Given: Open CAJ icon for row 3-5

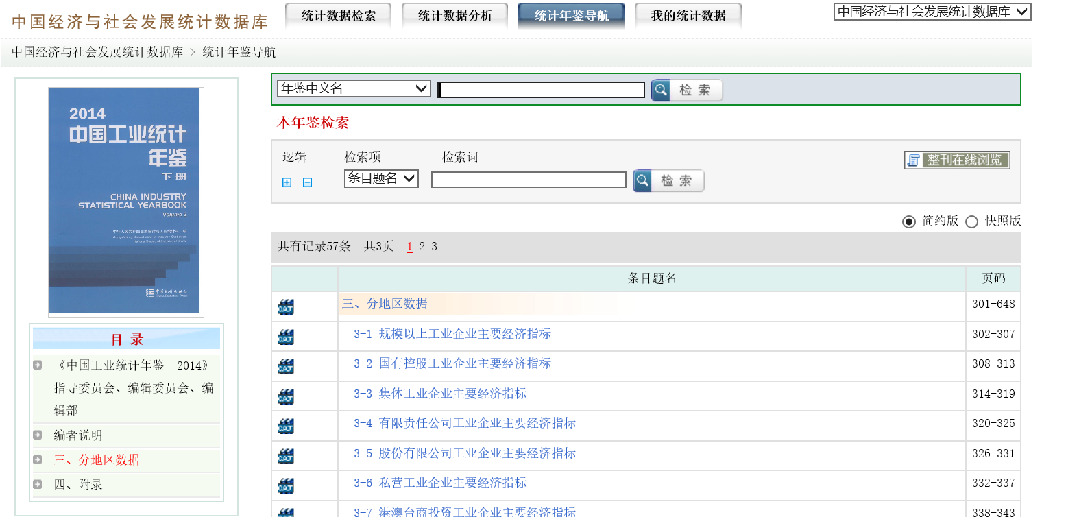Looking at the screenshot, I should 286,456.
